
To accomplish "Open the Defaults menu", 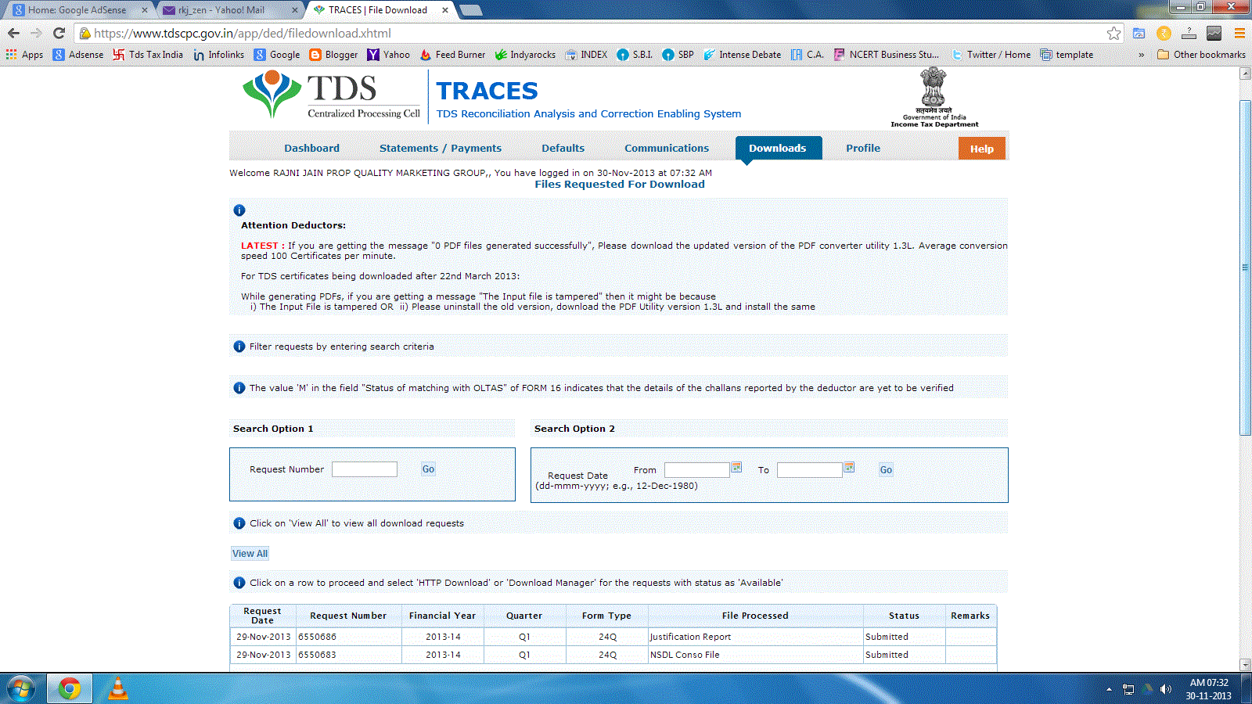I will point(563,148).
